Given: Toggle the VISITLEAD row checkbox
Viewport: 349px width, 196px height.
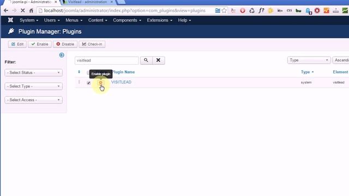Looking at the screenshot, I should click(x=88, y=83).
